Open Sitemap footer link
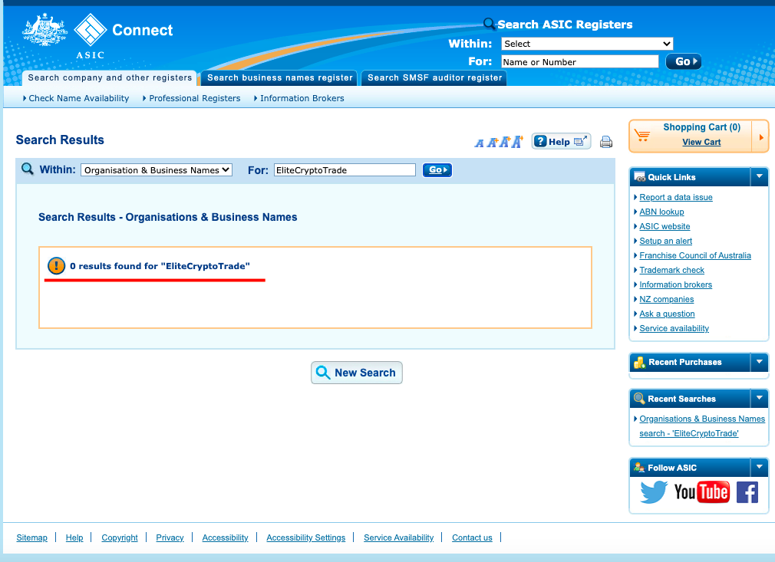Screen dimensions: 775x562 click(x=31, y=537)
